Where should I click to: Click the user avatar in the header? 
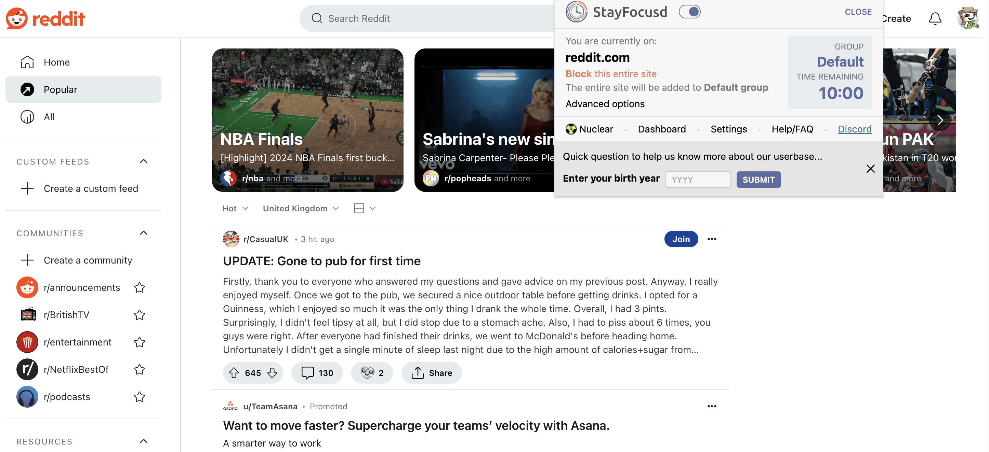[967, 18]
